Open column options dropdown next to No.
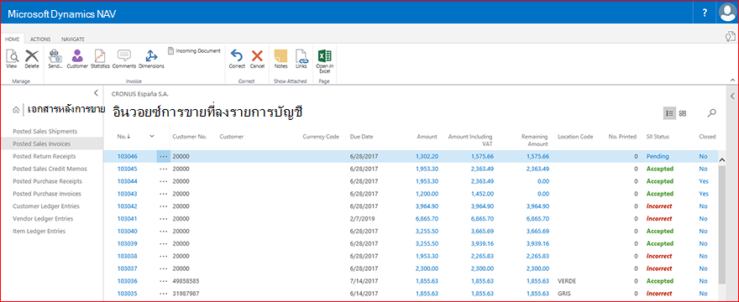The width and height of the screenshot is (739, 302). pyautogui.click(x=152, y=136)
